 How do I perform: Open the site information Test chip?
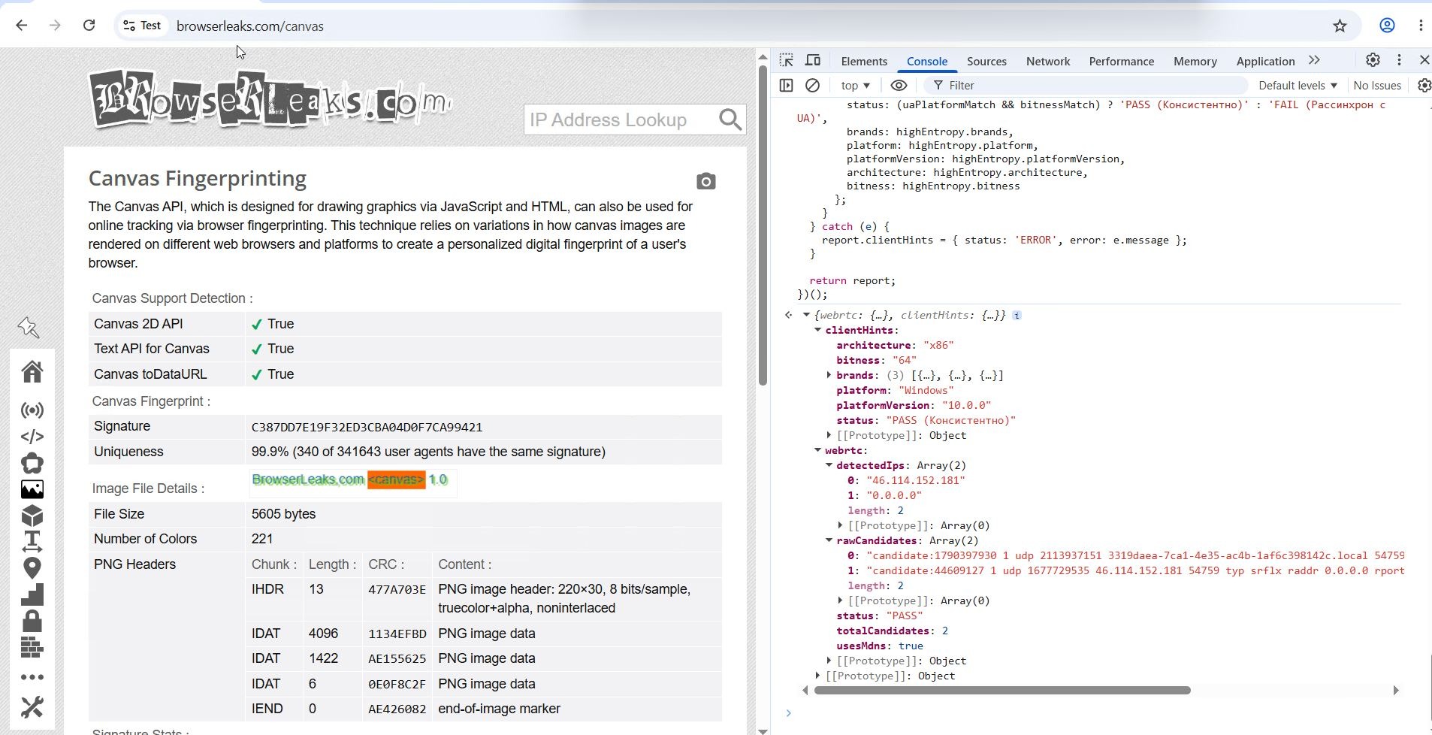[142, 26]
